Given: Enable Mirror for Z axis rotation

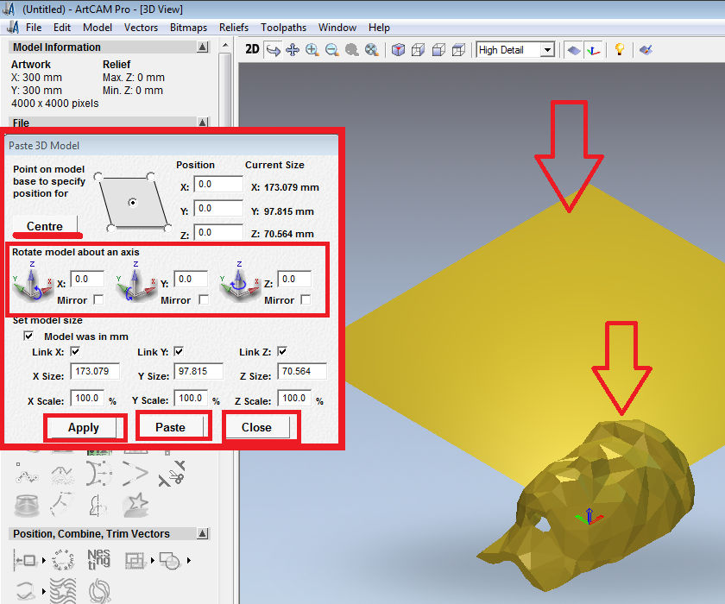Looking at the screenshot, I should [306, 300].
